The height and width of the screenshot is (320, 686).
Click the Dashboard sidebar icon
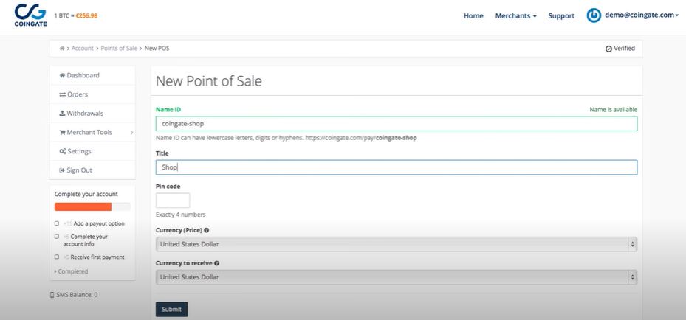point(62,75)
